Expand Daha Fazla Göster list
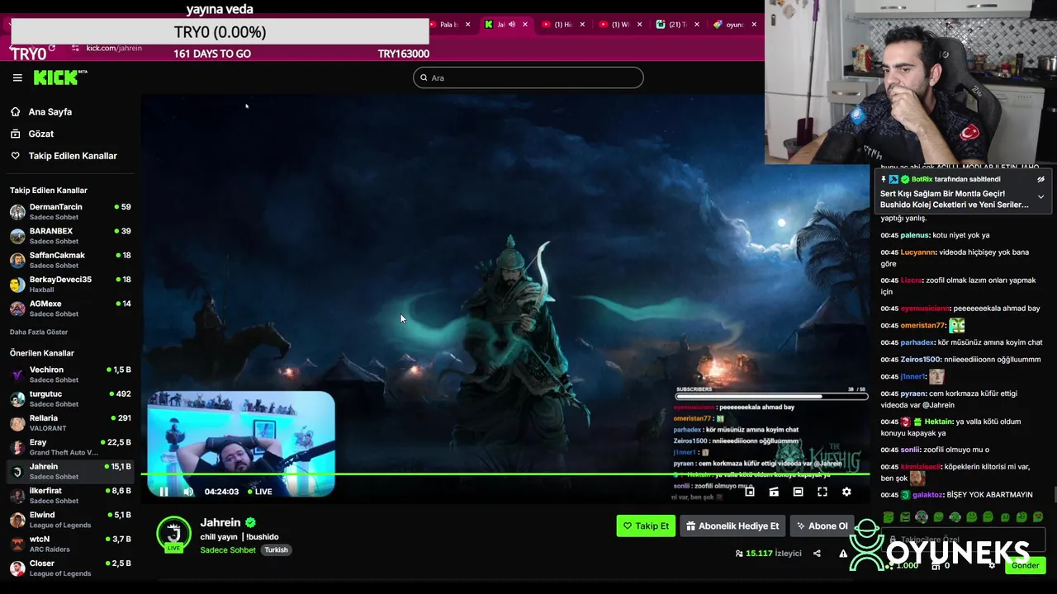This screenshot has height=594, width=1057. pos(39,332)
